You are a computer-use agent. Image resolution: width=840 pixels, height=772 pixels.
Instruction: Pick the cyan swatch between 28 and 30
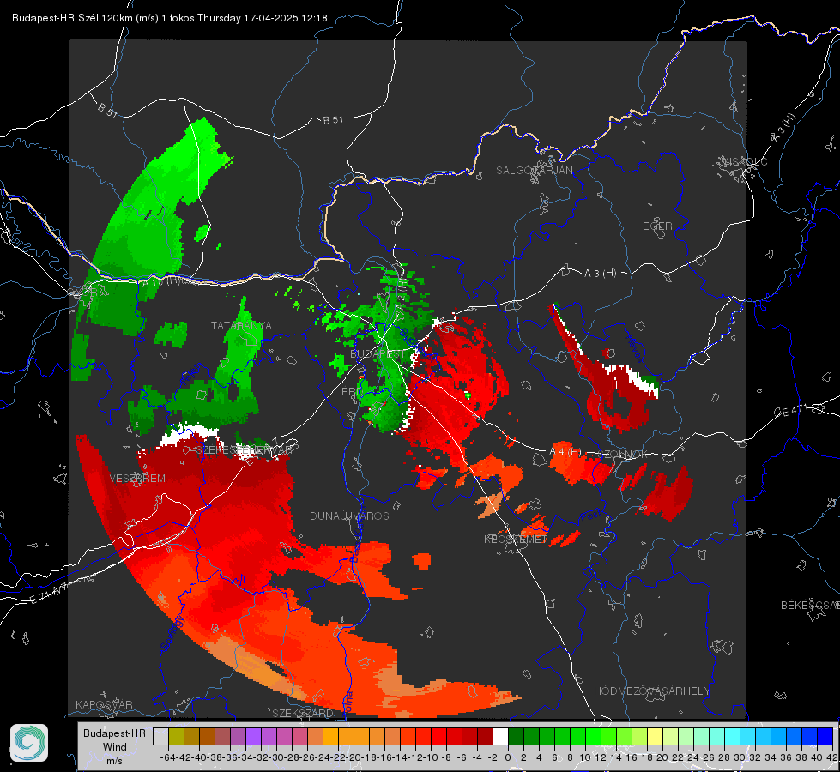click(x=732, y=736)
